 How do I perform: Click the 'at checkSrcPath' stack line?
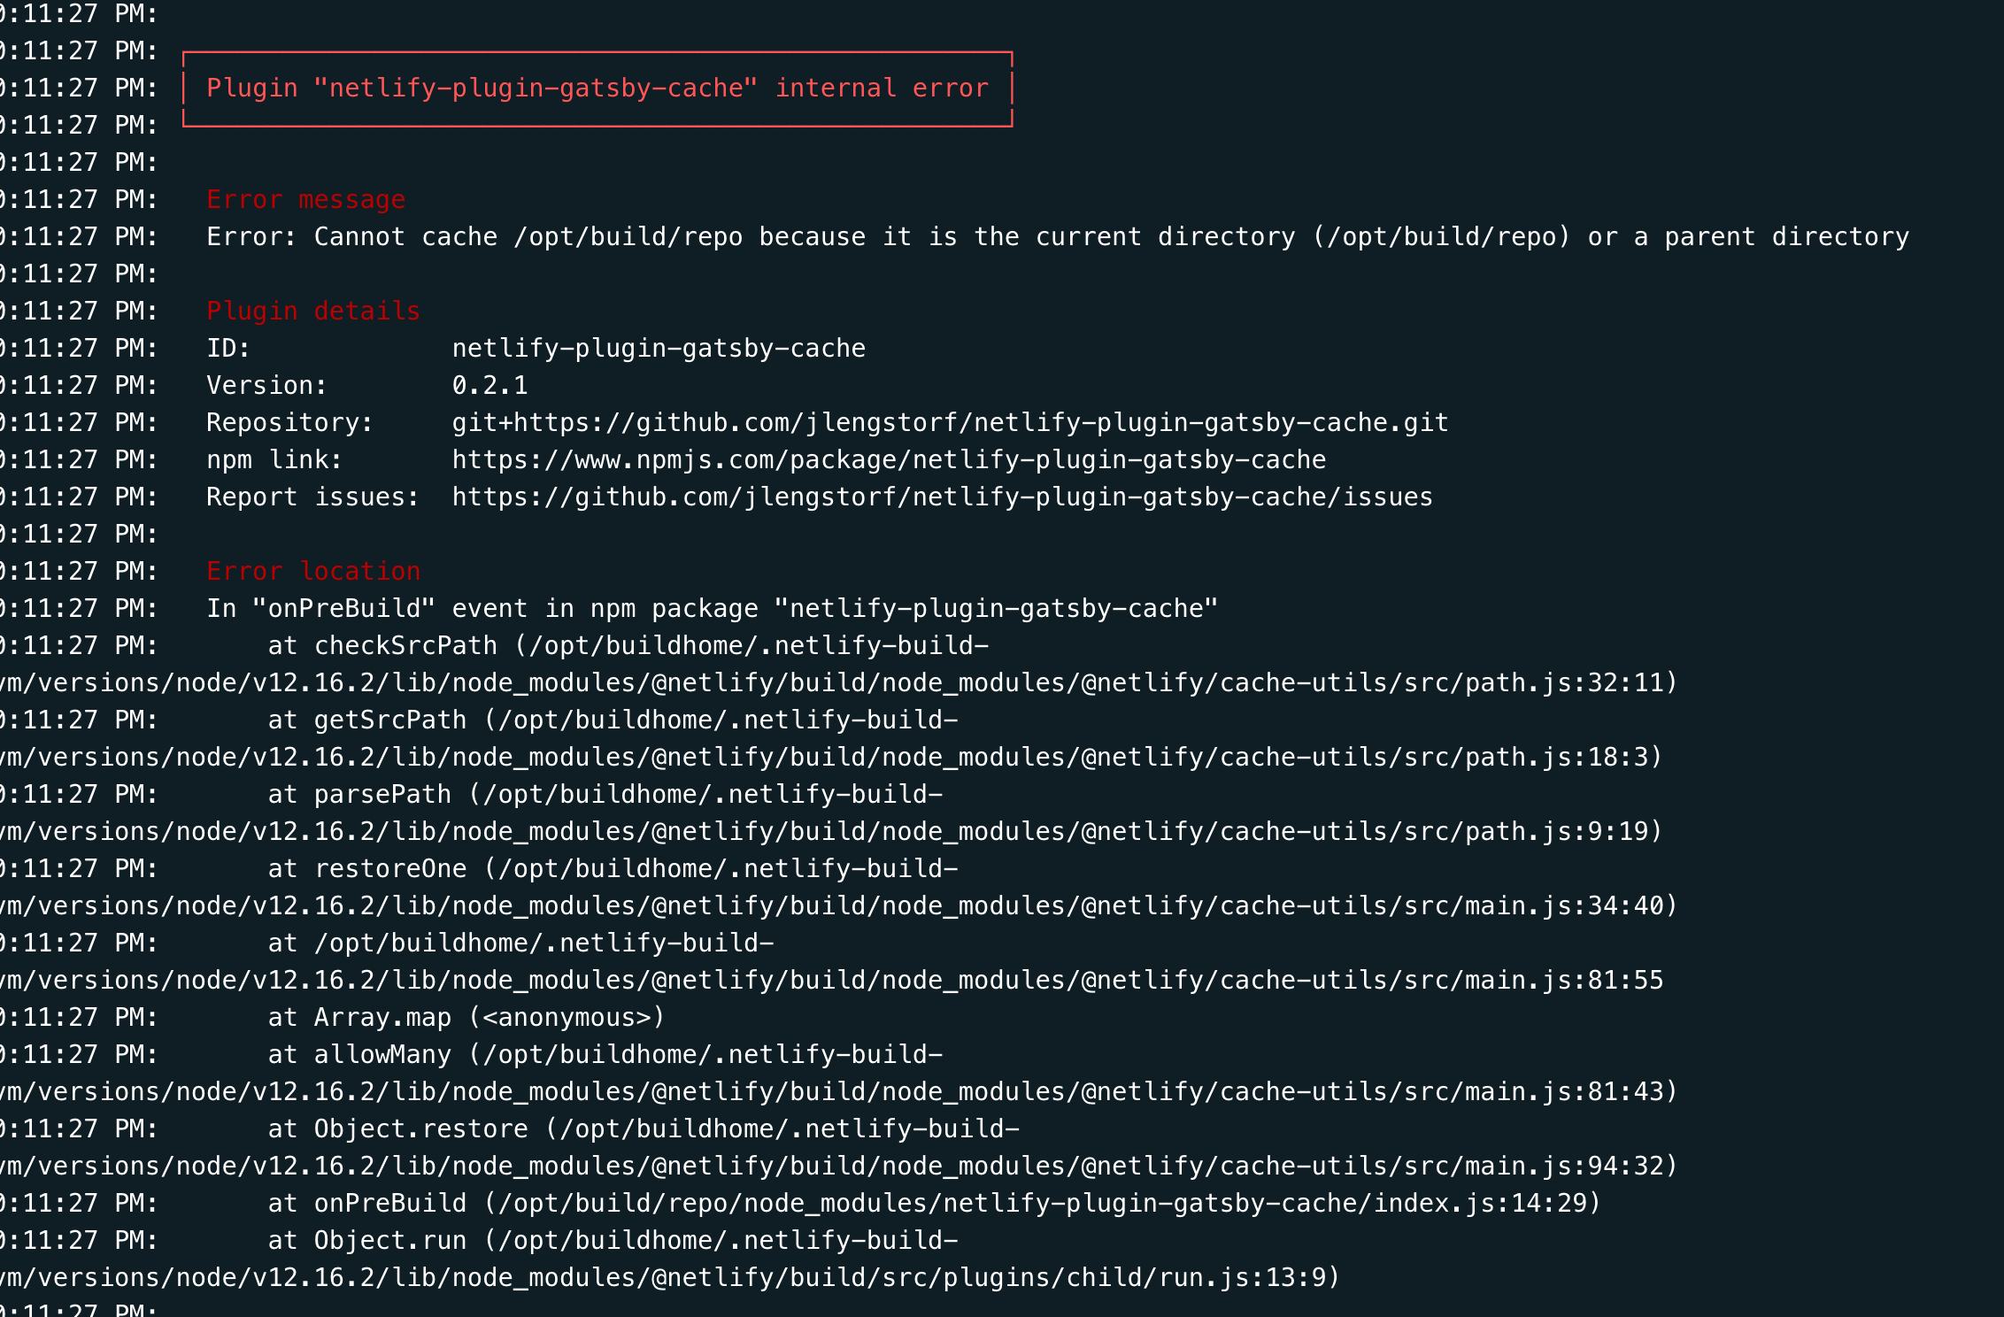[628, 646]
